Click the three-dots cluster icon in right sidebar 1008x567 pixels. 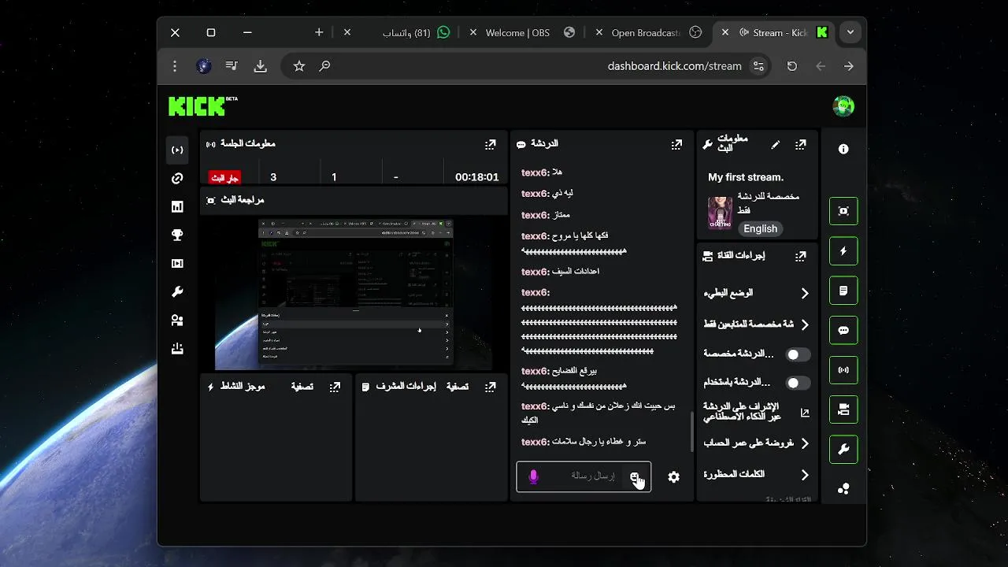[843, 489]
